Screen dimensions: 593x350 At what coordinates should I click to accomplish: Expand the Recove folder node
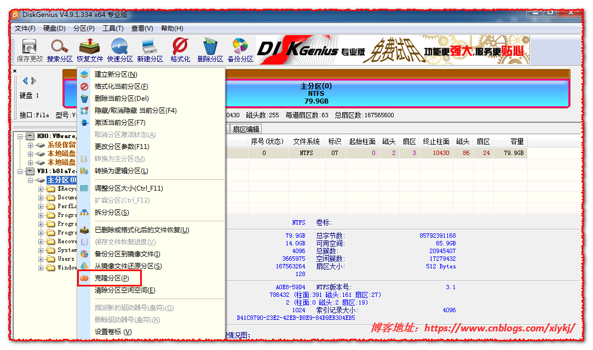pyautogui.click(x=41, y=242)
